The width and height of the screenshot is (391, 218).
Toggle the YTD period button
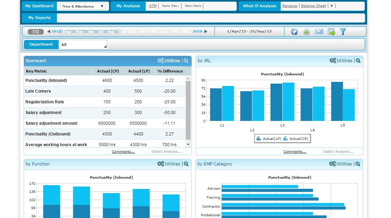click(36, 31)
